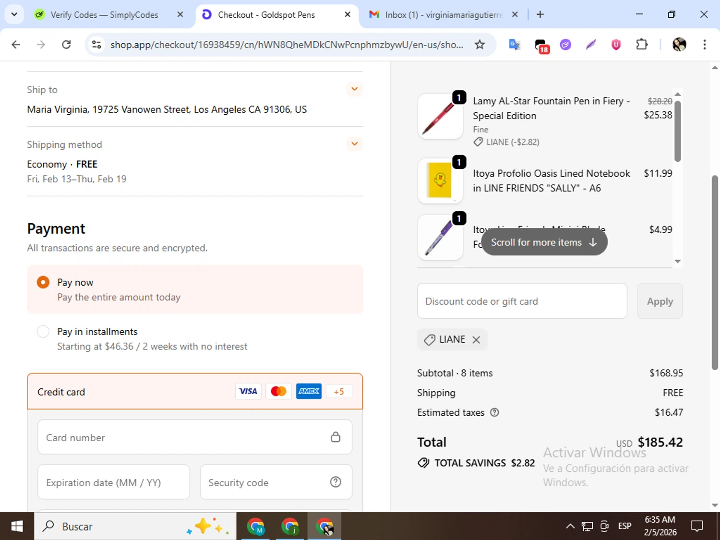Click the taskbar Buscar search box
Image resolution: width=720 pixels, height=540 pixels.
(135, 527)
